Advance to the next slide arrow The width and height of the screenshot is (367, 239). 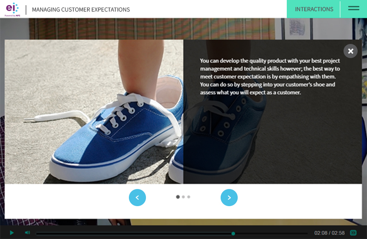(229, 198)
